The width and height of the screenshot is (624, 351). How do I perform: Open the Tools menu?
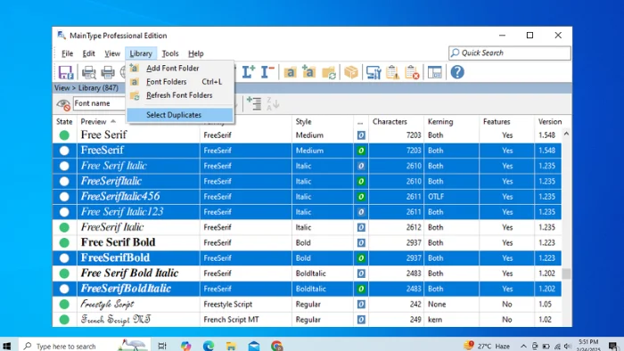[170, 53]
